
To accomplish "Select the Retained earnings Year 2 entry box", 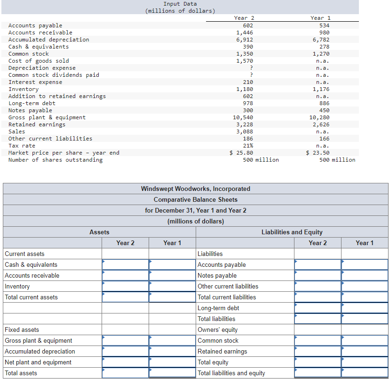I will tap(317, 351).
